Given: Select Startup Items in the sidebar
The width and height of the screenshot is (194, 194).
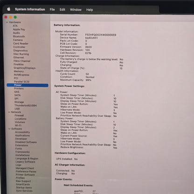Looking at the screenshot, I should pyautogui.click(x=24, y=187).
